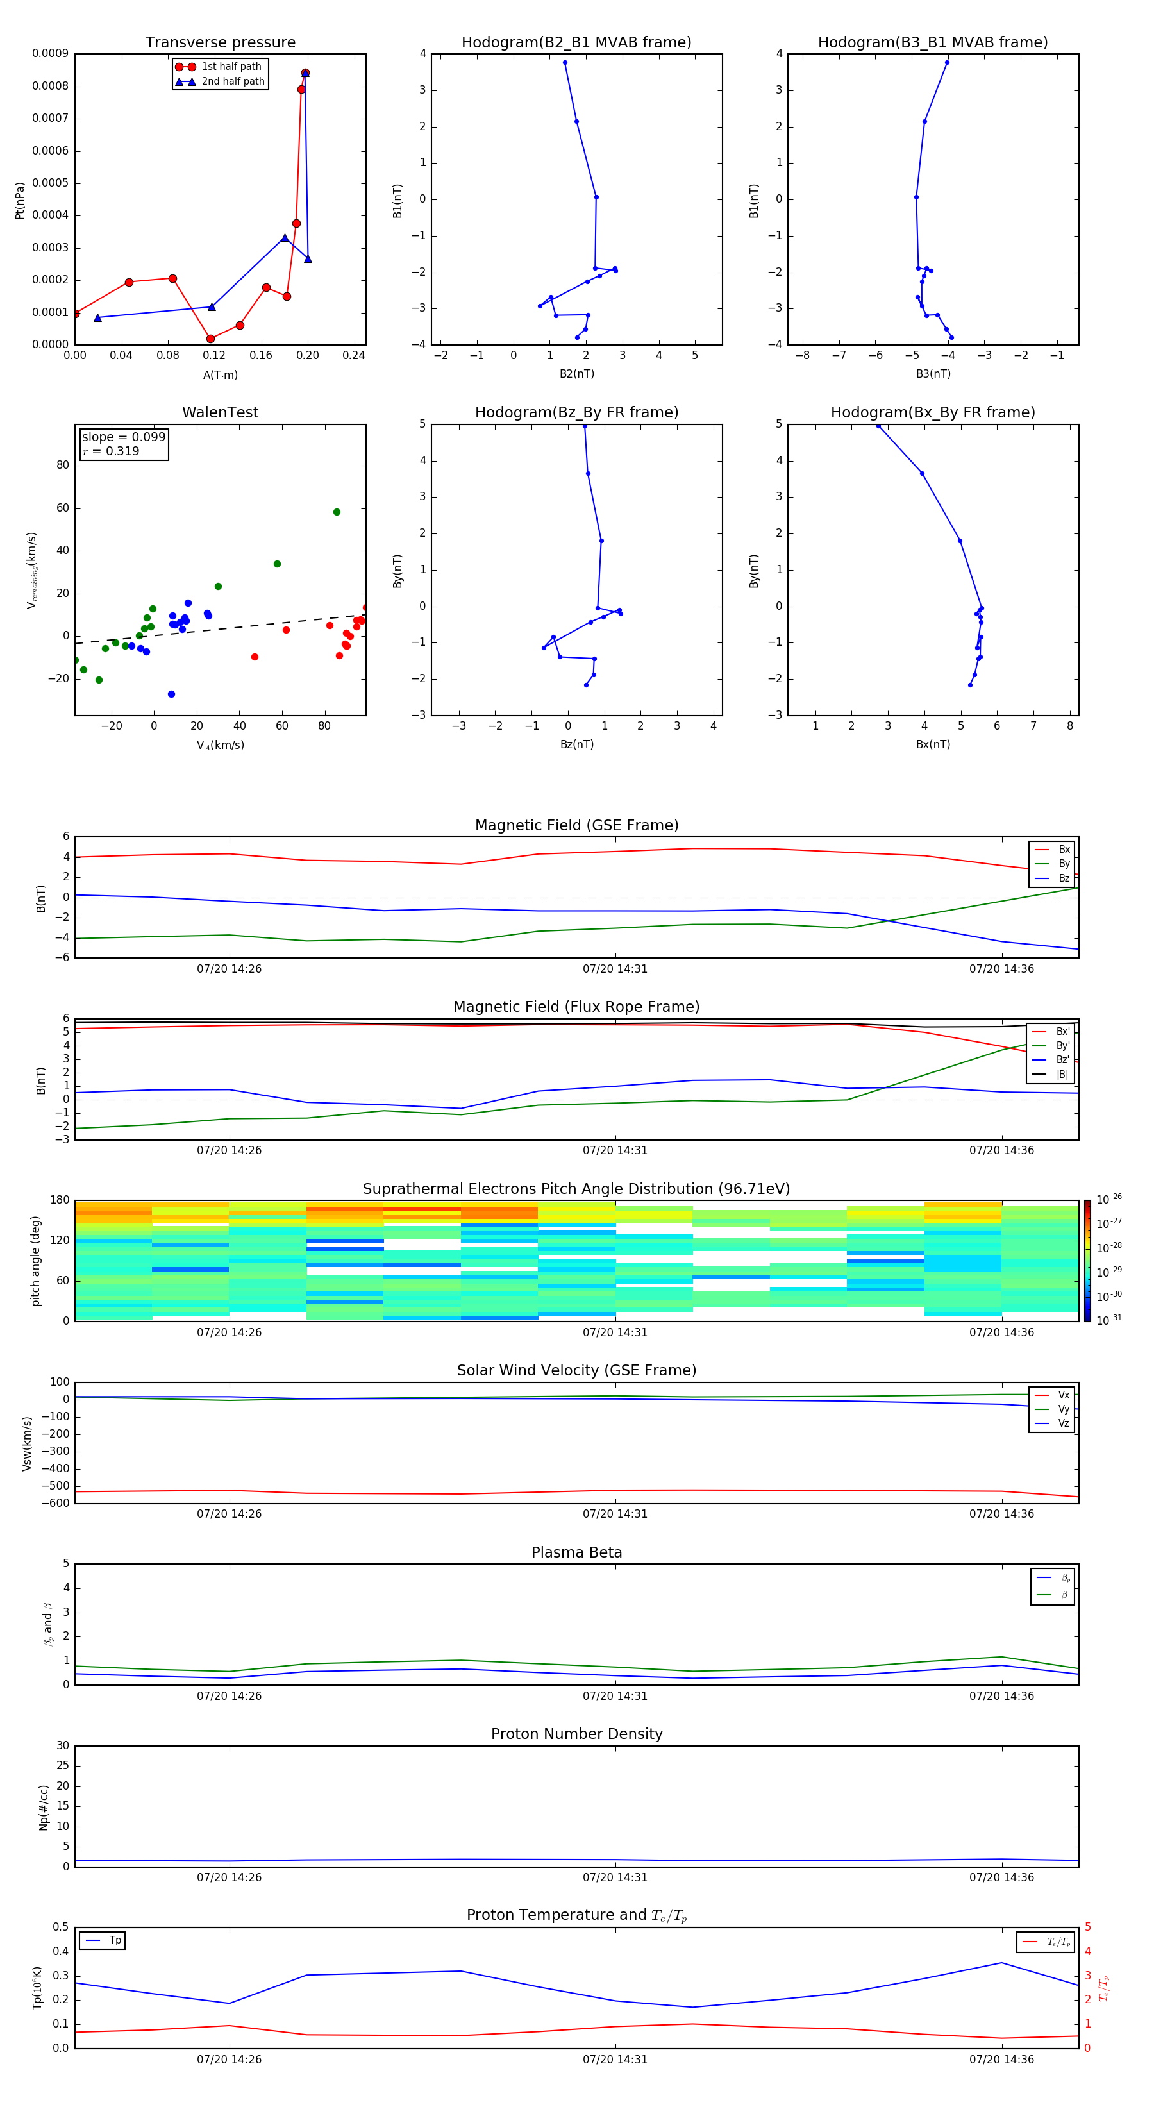This screenshot has width=1154, height=2116.
Task: Click the 'WalenTest' plot title
Action: point(220,412)
